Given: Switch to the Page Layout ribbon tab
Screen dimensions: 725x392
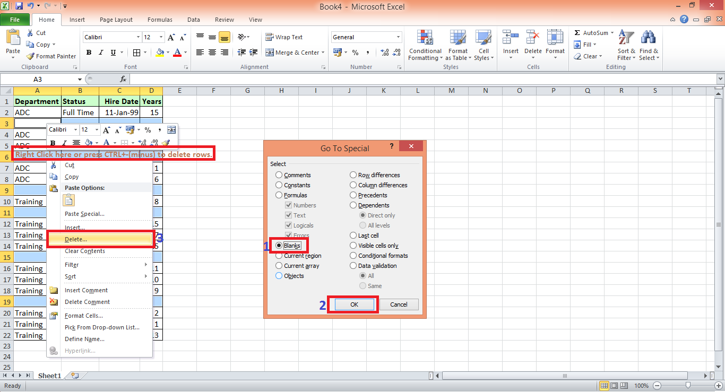Looking at the screenshot, I should pyautogui.click(x=116, y=19).
